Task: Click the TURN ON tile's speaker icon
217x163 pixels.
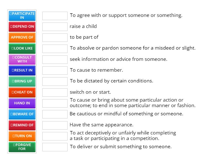Action: coord(14,136)
